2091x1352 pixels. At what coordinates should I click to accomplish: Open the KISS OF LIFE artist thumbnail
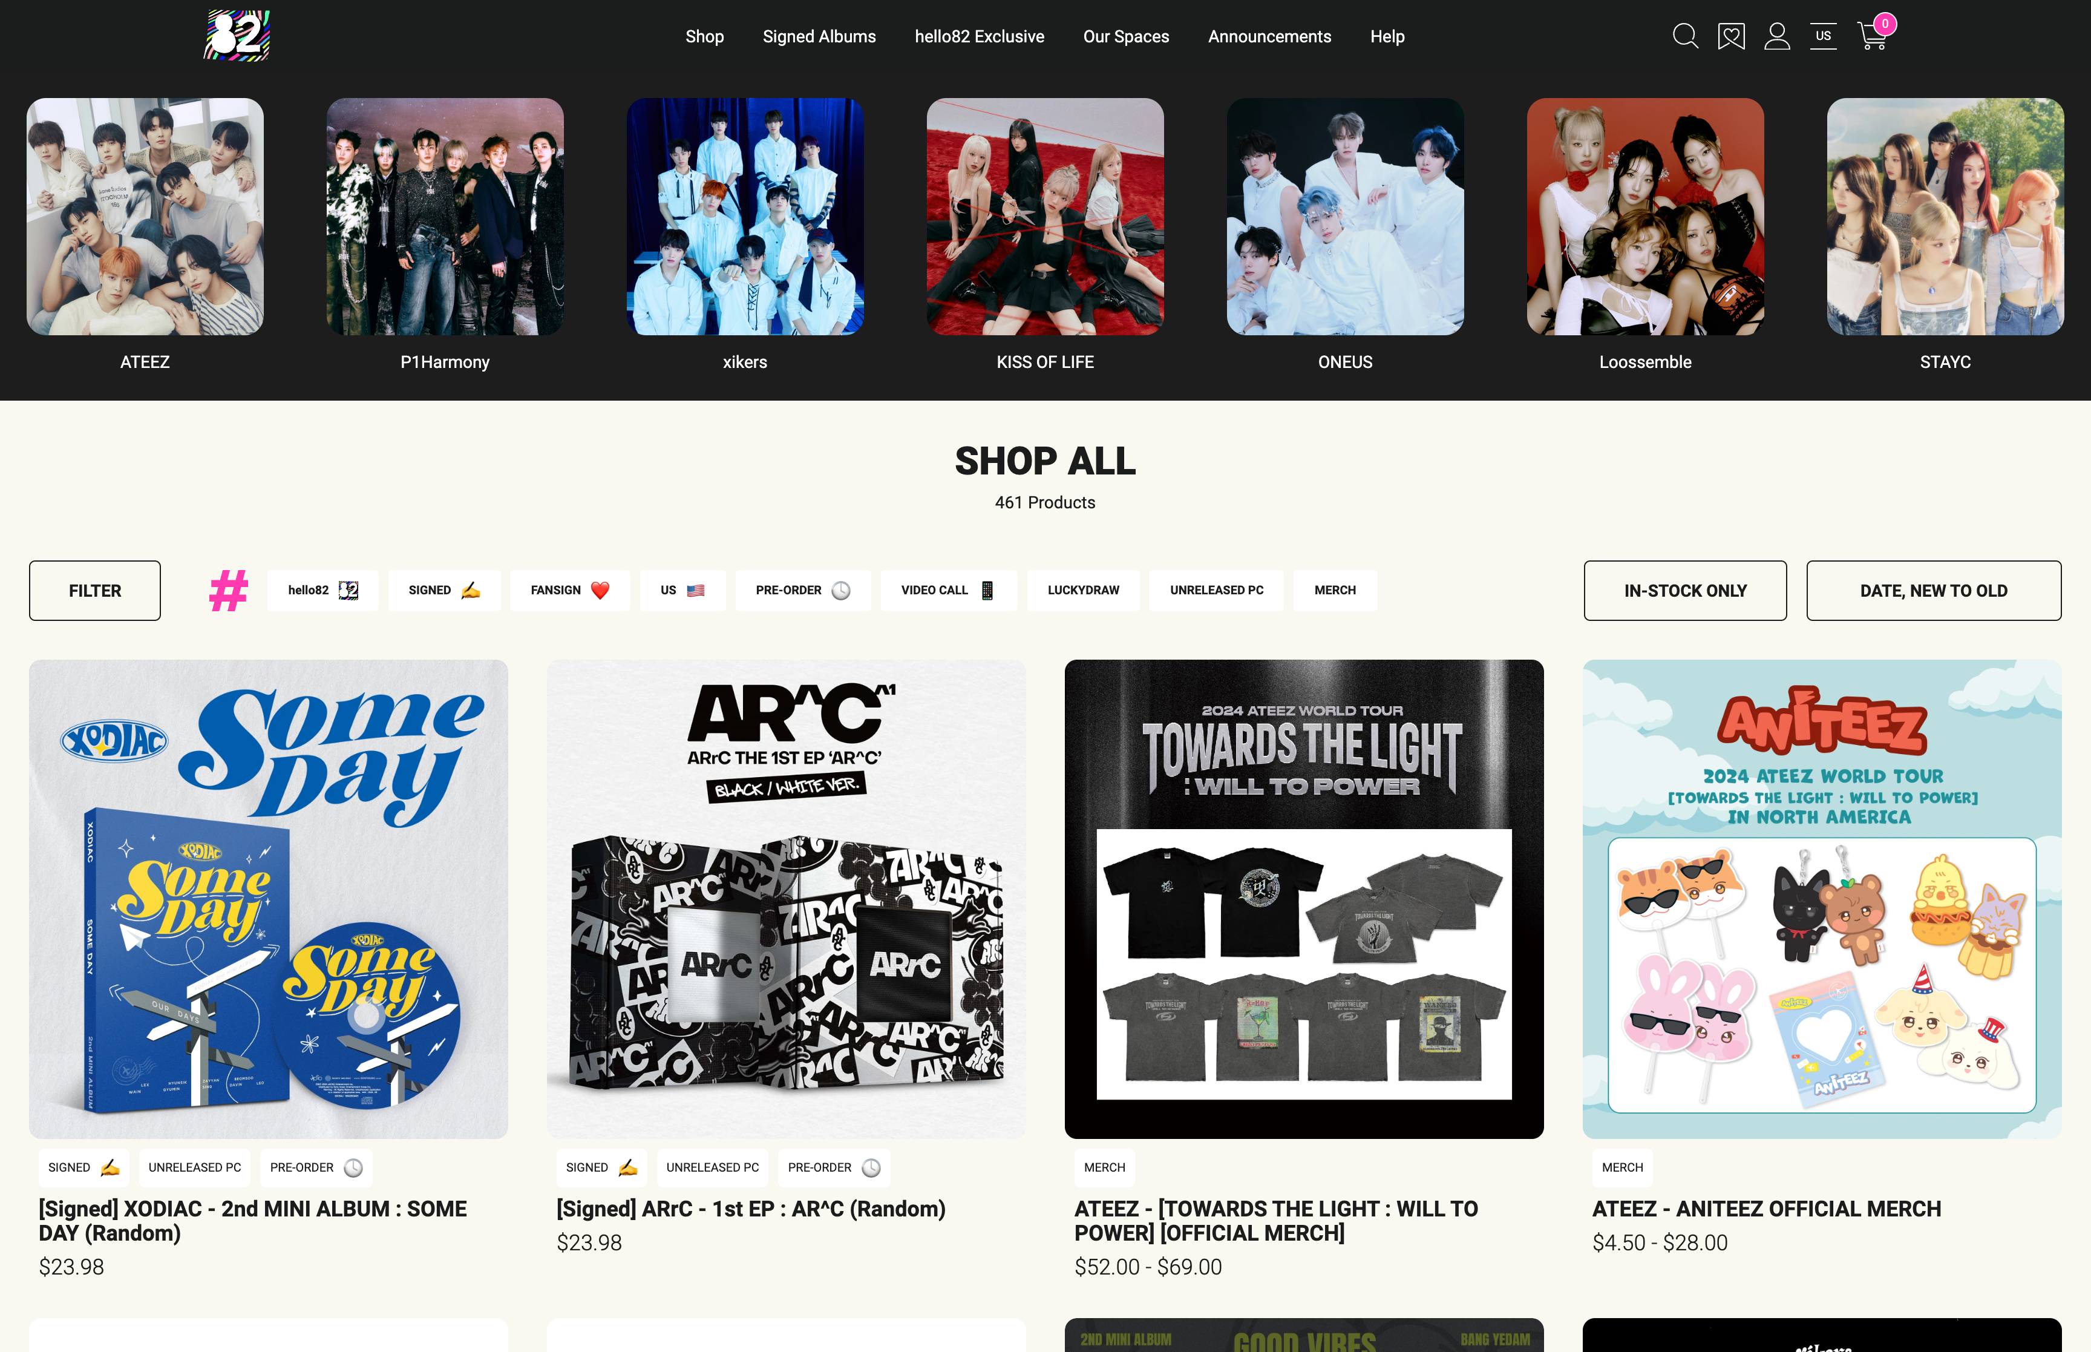pos(1045,216)
